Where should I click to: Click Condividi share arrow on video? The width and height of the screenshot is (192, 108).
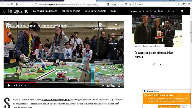[115, 26]
